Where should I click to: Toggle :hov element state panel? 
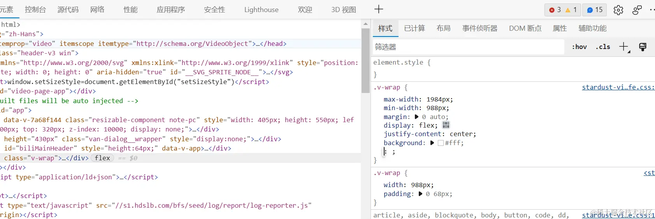tap(579, 47)
